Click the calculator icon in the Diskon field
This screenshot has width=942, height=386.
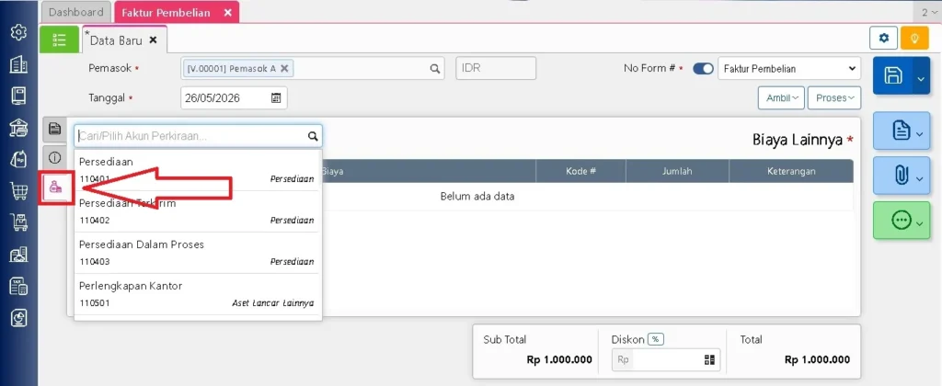pyautogui.click(x=709, y=359)
